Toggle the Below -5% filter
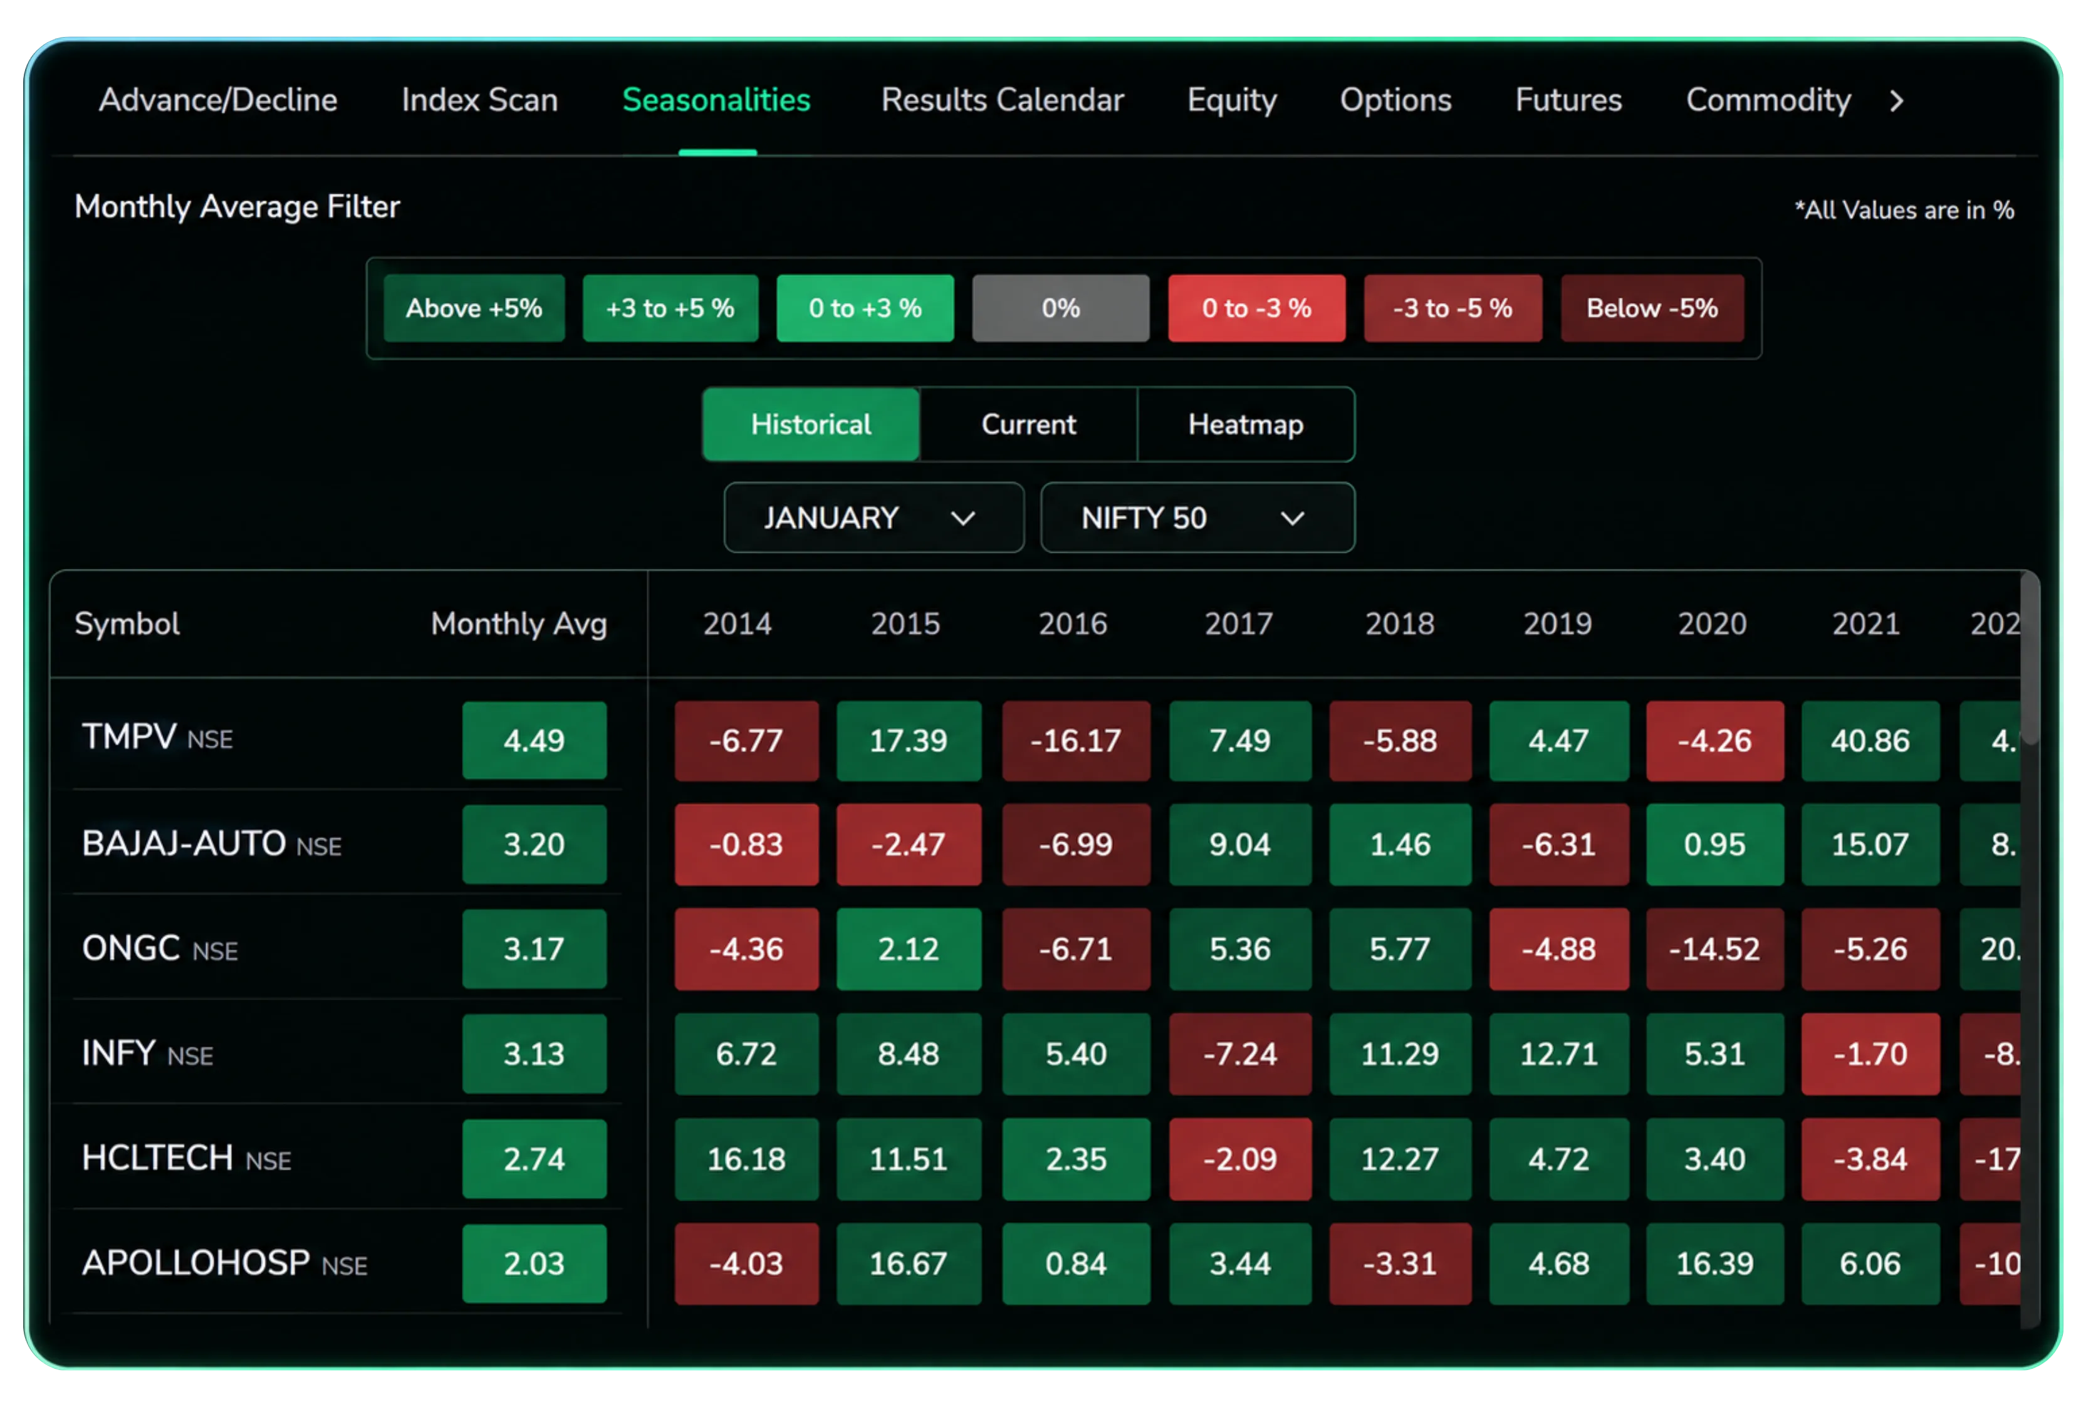 1652,308
